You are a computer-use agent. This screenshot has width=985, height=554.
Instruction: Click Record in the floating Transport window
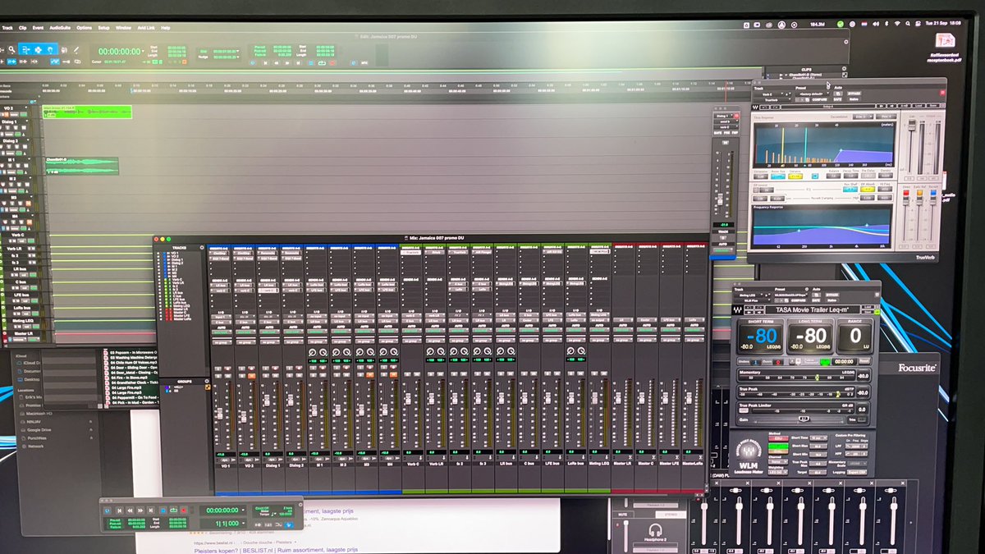[184, 511]
